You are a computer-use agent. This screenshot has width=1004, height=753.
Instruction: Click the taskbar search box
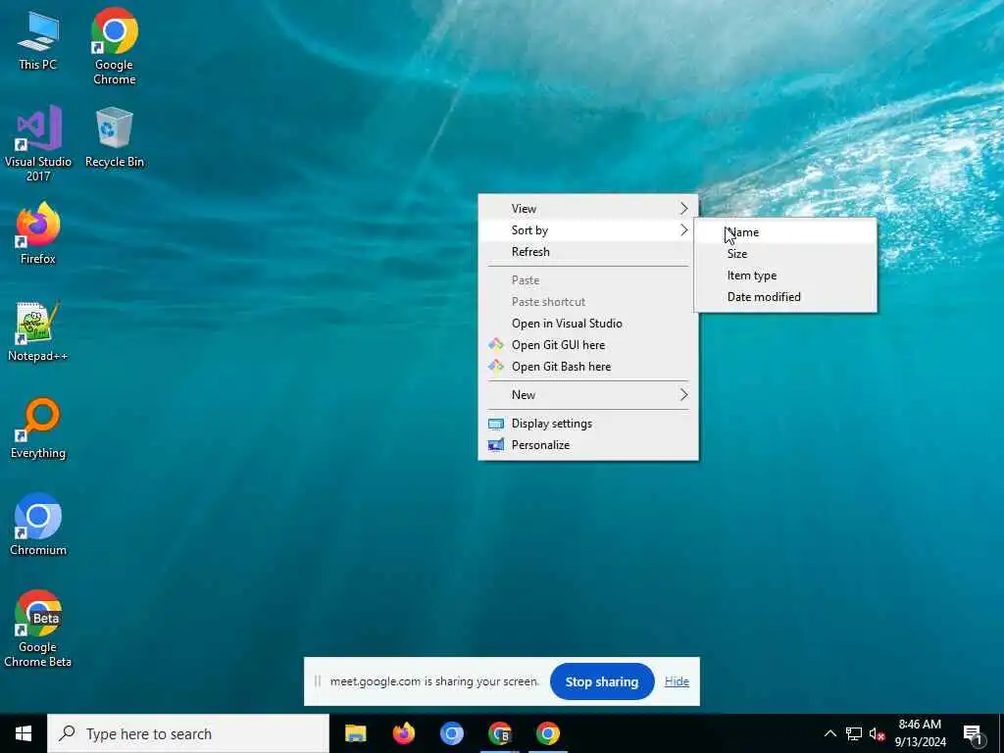click(x=188, y=733)
